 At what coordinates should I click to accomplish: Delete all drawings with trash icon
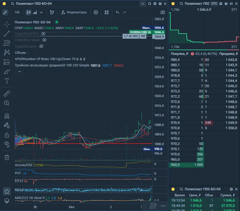7,157
